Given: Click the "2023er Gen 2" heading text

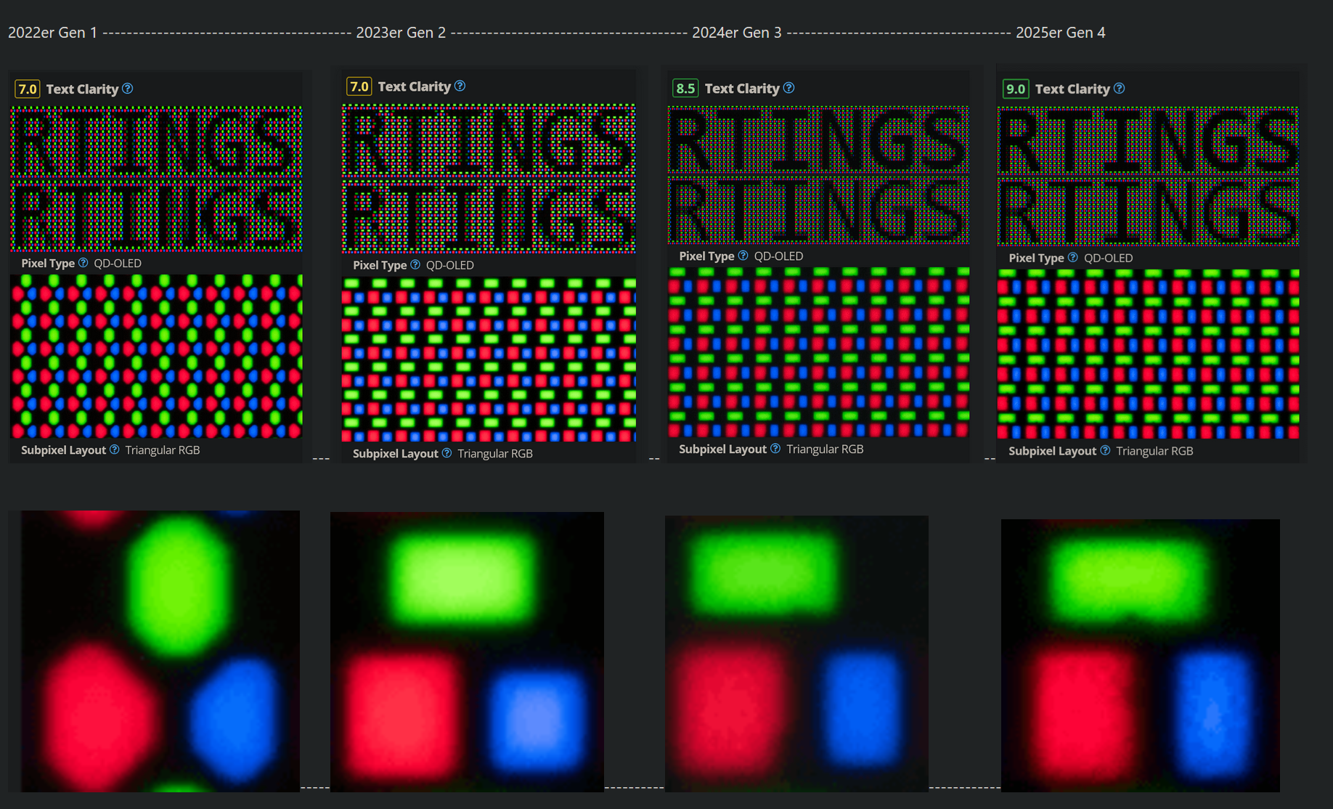Looking at the screenshot, I should pos(401,33).
